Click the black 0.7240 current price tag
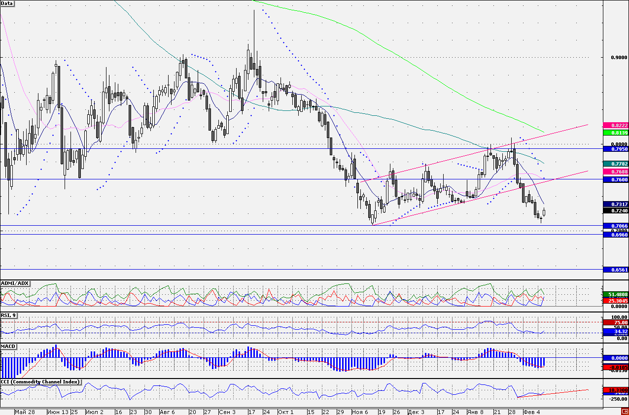Viewport: 629px width, 415px height. (615, 210)
